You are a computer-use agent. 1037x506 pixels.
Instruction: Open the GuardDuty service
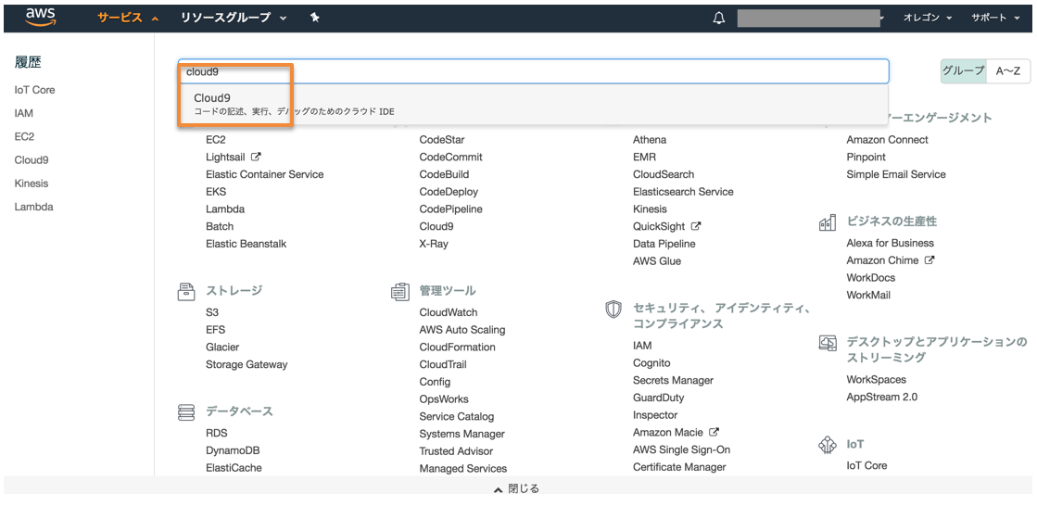(x=658, y=398)
